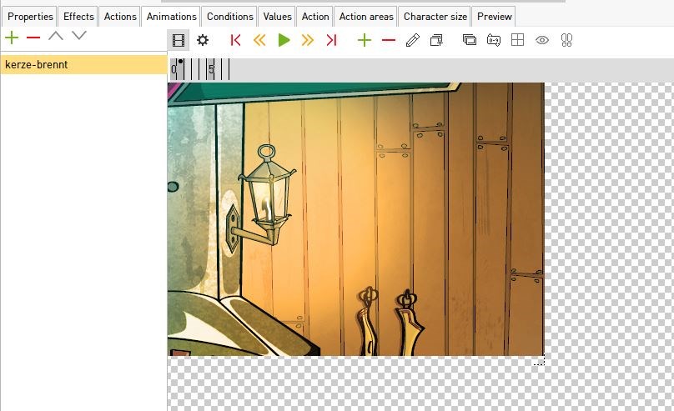Remove selected animation with red minus

pyautogui.click(x=33, y=38)
